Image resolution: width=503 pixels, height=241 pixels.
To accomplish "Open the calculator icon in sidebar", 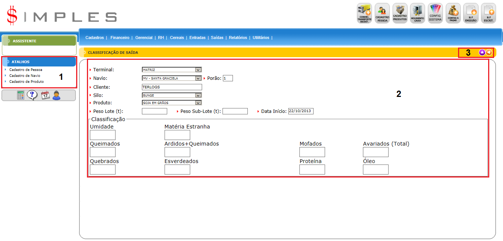I will [21, 95].
